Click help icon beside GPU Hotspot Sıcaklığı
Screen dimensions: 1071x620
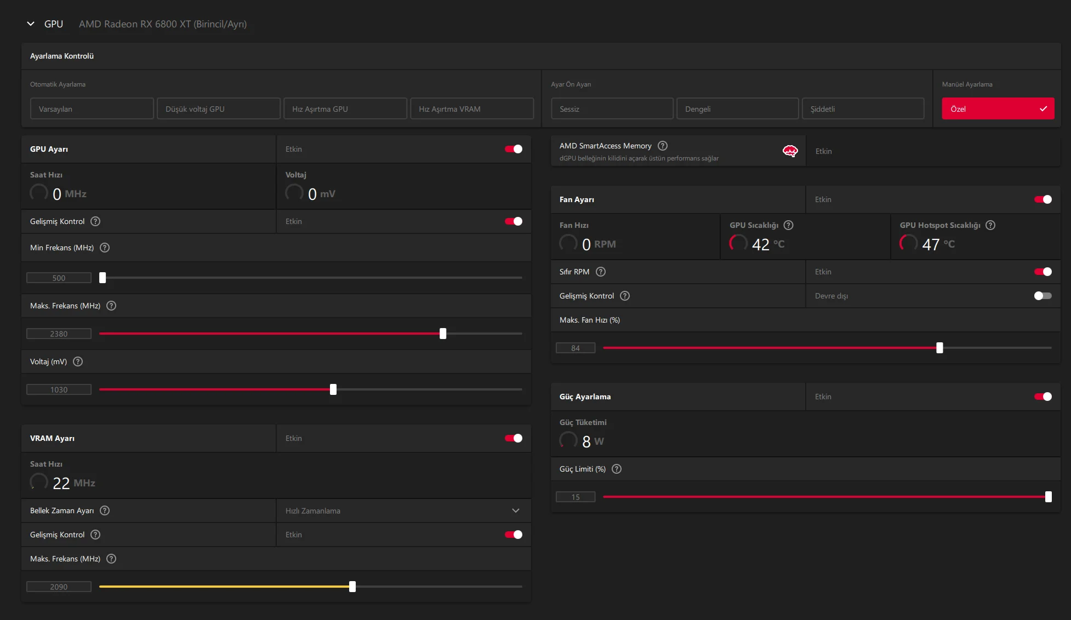click(990, 225)
